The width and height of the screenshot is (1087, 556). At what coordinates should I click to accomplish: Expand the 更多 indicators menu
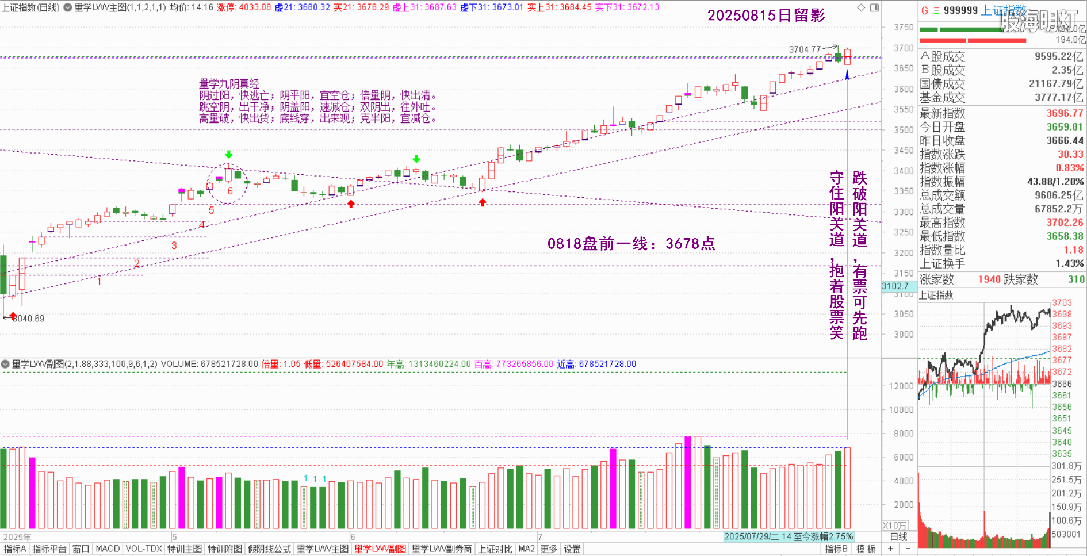click(549, 549)
